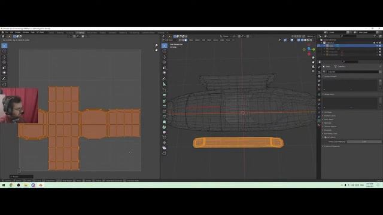Enable vertex select mode in 3D viewport header

(x=181, y=40)
